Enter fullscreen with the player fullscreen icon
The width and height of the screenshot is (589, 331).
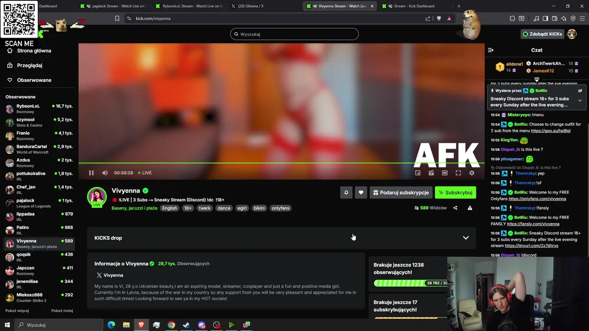458,173
